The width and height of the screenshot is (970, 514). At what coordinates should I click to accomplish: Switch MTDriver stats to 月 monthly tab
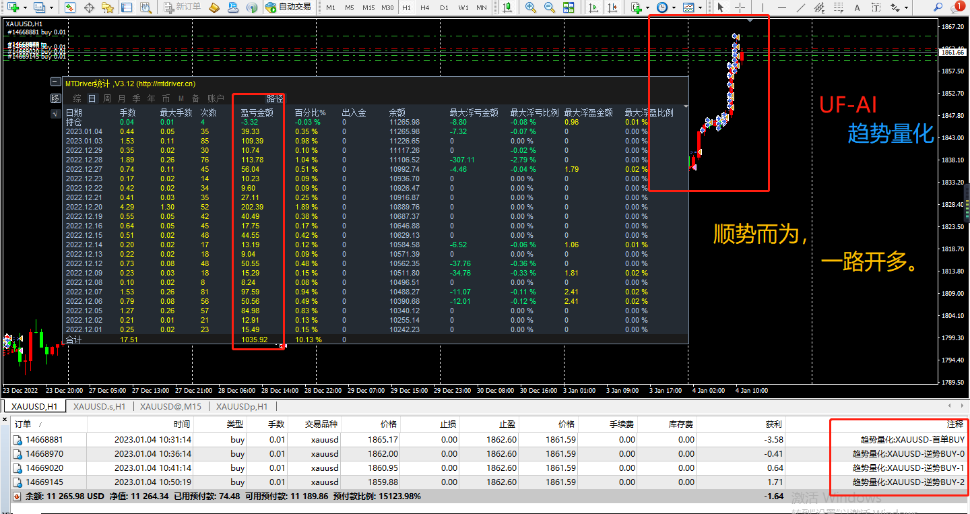tap(121, 98)
